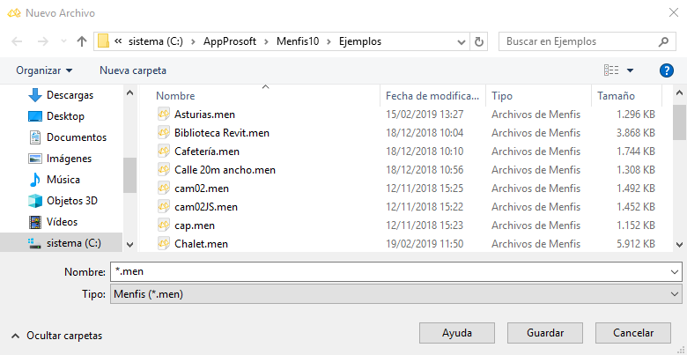This screenshot has width=687, height=355.
Task: Click the file list scrollbar down arrow
Action: [680, 244]
